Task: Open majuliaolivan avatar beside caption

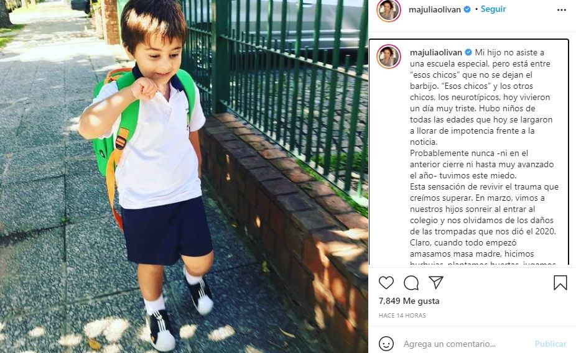Action: point(389,57)
